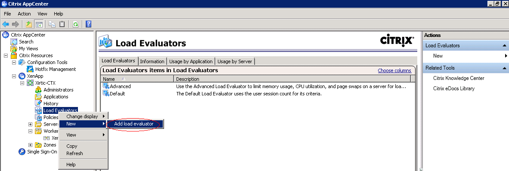The height and width of the screenshot is (171, 509).
Task: Choose Copy in the context menu
Action: coord(83,146)
